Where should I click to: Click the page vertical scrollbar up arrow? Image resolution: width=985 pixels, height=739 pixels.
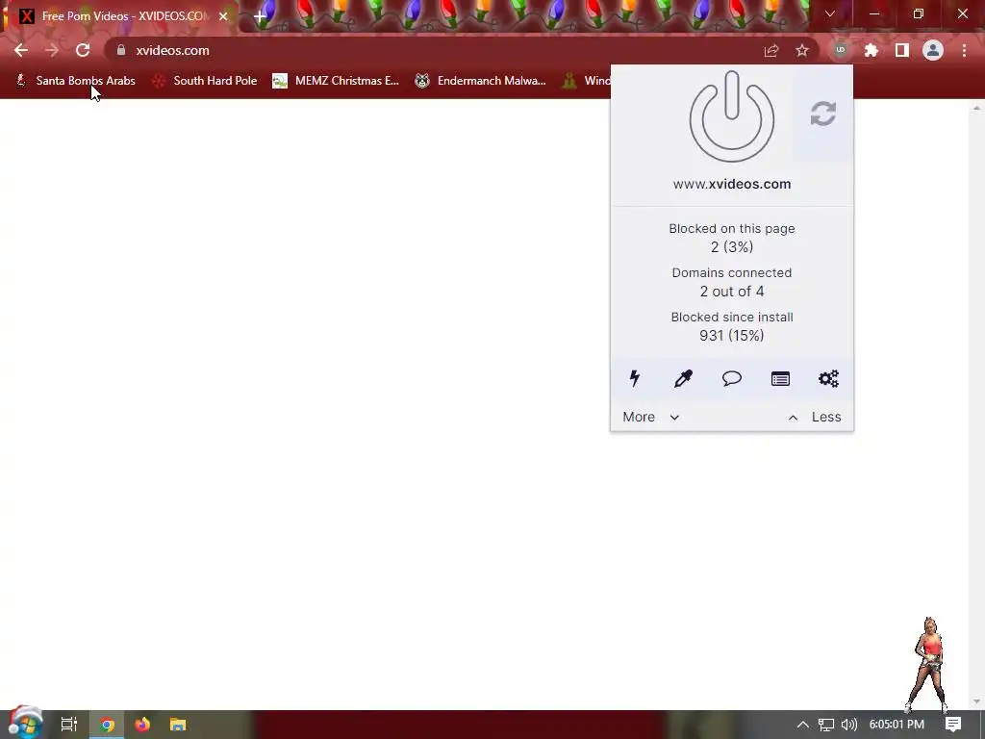pyautogui.click(x=975, y=108)
